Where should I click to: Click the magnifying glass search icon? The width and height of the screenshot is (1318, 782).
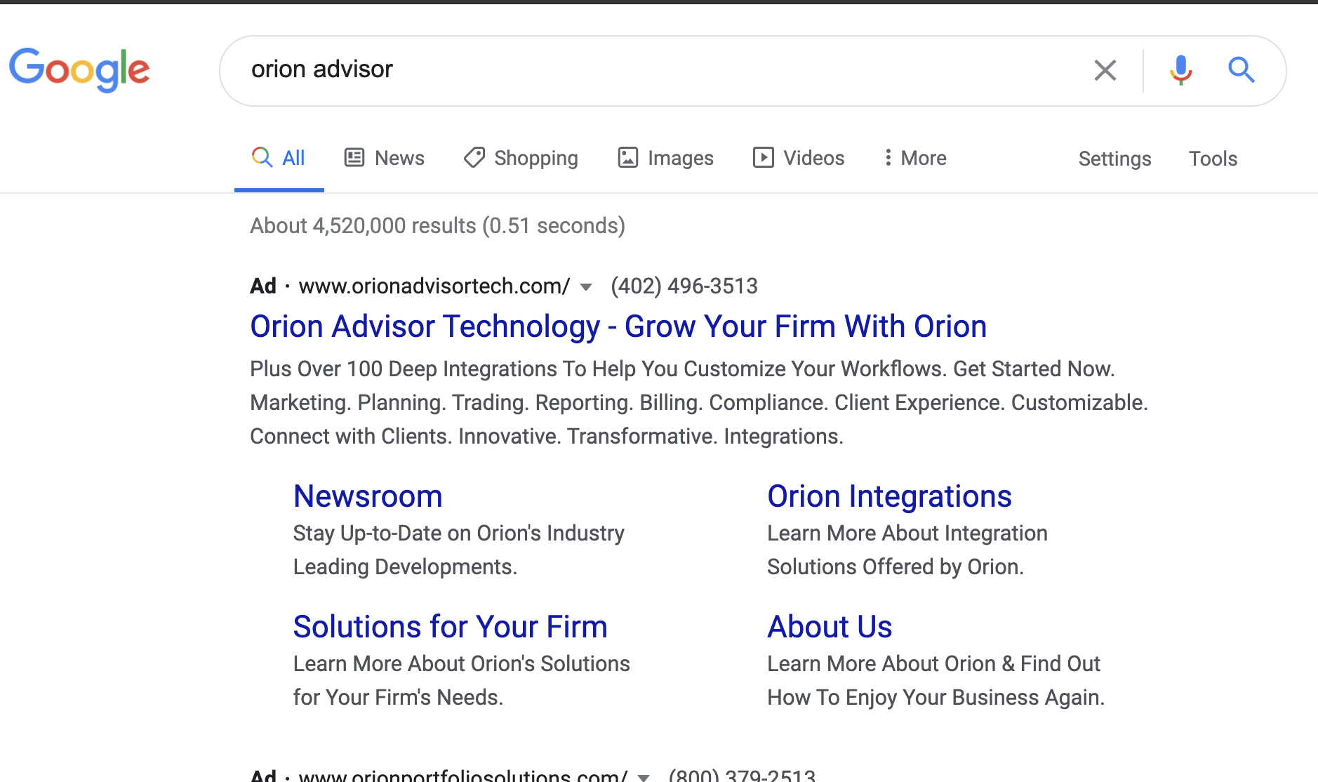point(1241,69)
